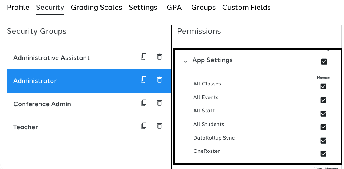344x169 pixels.
Task: Go to the GPA tab
Action: tap(174, 7)
